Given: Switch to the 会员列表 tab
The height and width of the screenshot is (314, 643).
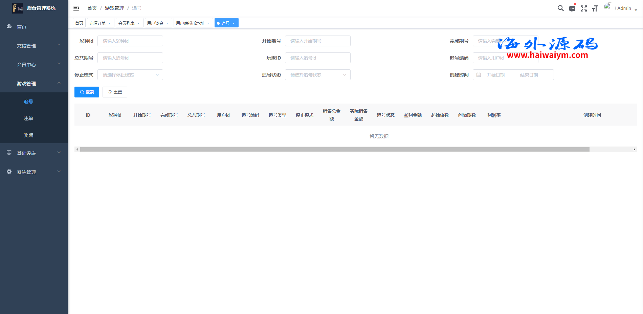Looking at the screenshot, I should 126,23.
